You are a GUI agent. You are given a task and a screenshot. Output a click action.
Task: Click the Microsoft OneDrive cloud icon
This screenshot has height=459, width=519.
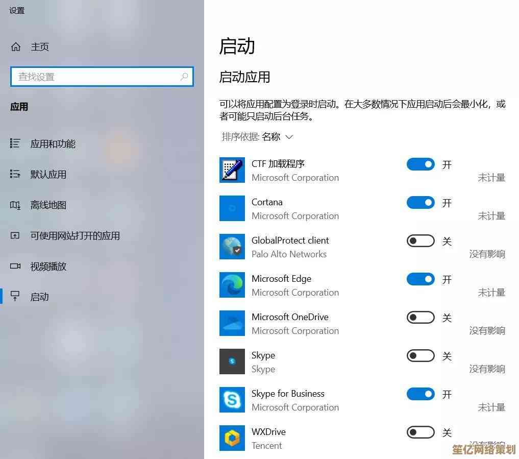[x=232, y=323]
